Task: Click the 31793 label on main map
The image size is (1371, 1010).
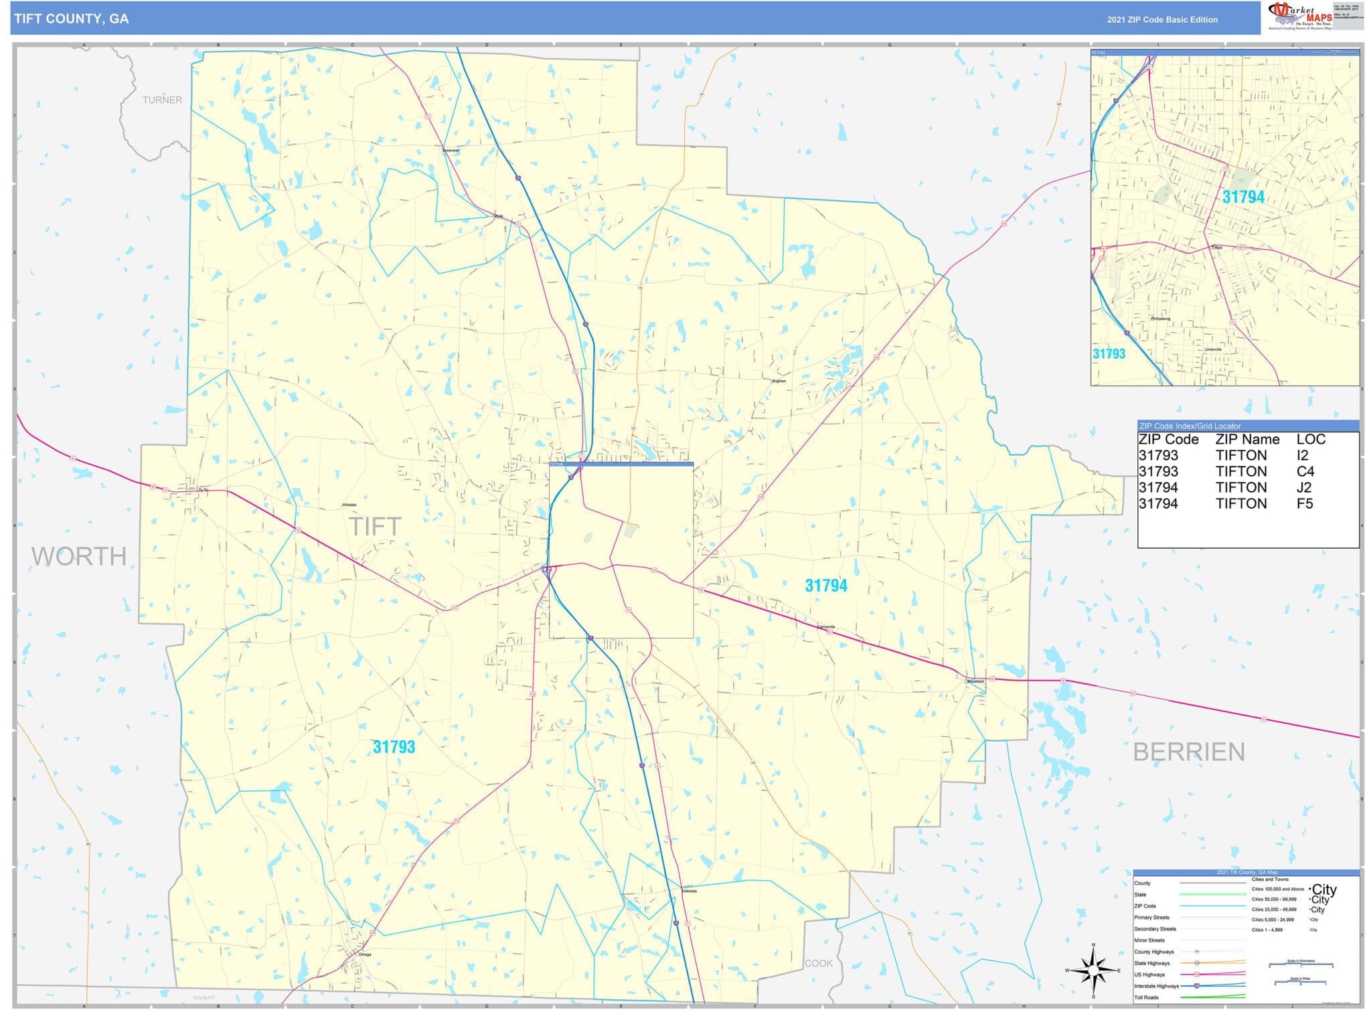Action: pos(394,747)
